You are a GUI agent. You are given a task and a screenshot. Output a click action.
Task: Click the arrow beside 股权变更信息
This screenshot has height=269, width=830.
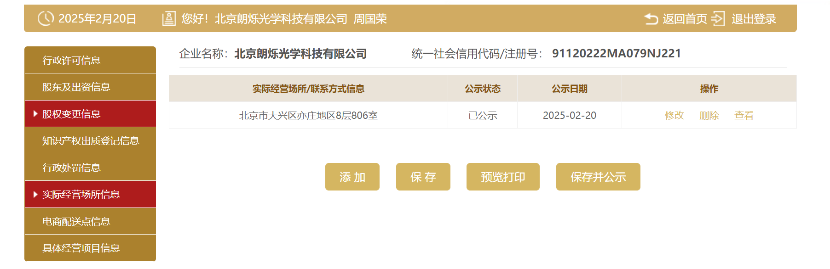35,114
